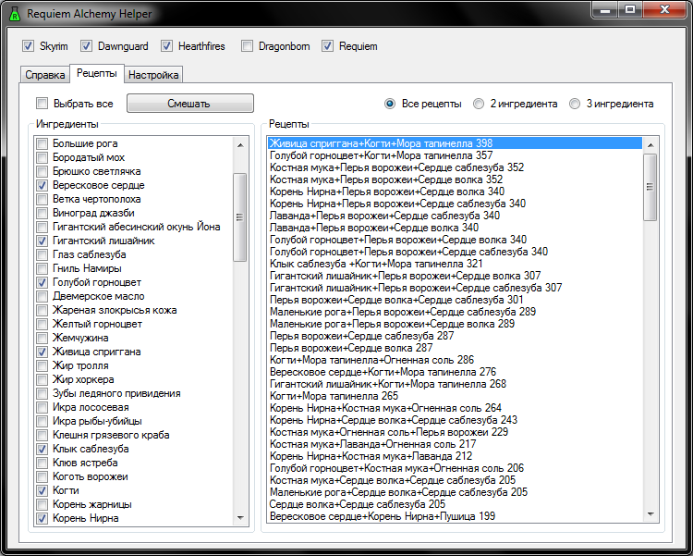Uncheck the Живица сприггана ingredient
693x556 pixels.
[x=43, y=352]
